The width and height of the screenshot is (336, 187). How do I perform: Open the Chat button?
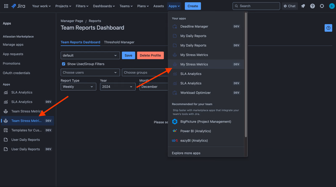coord(290,6)
